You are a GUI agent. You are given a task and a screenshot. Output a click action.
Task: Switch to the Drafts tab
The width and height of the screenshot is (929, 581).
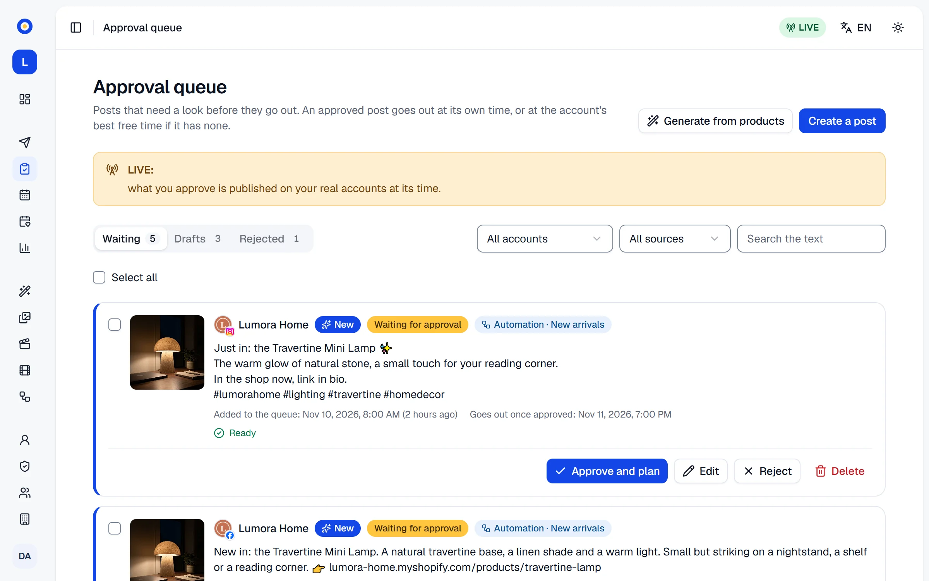(x=197, y=239)
